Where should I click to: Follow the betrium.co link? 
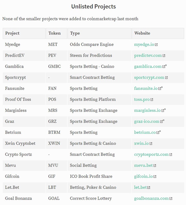(x=145, y=132)
